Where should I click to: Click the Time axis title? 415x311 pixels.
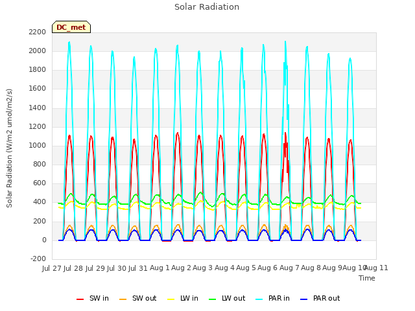(367, 278)
